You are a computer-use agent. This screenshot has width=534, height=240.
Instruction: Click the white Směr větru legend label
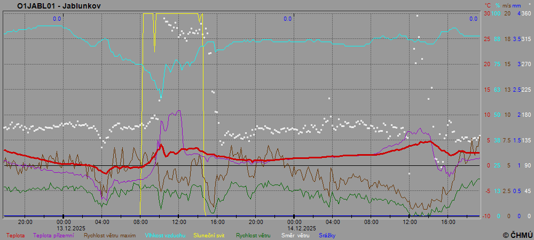click(295, 235)
